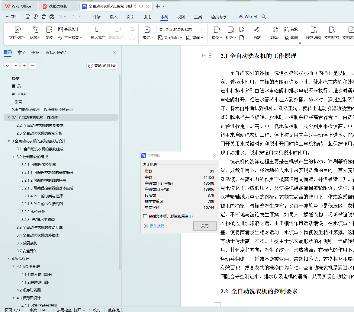
Task: Click 转繁 convert to traditional Chinese
Action: (x=291, y=29)
